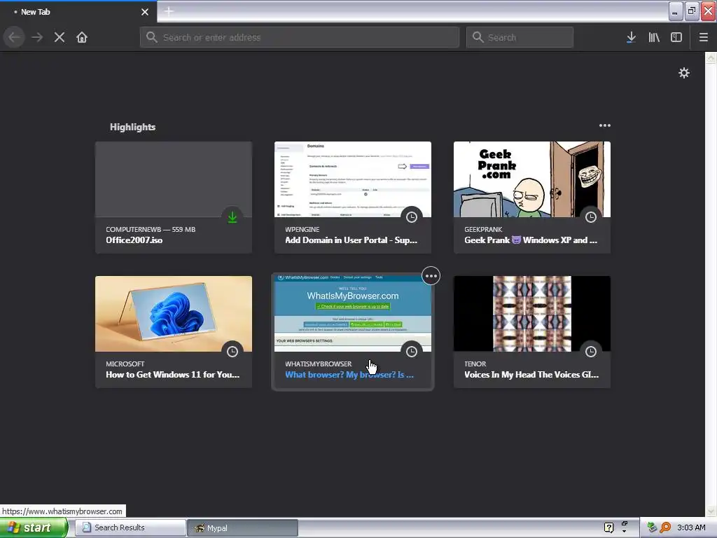This screenshot has height=538, width=717.
Task: Open Geek Prank Windows XP link
Action: [x=531, y=240]
